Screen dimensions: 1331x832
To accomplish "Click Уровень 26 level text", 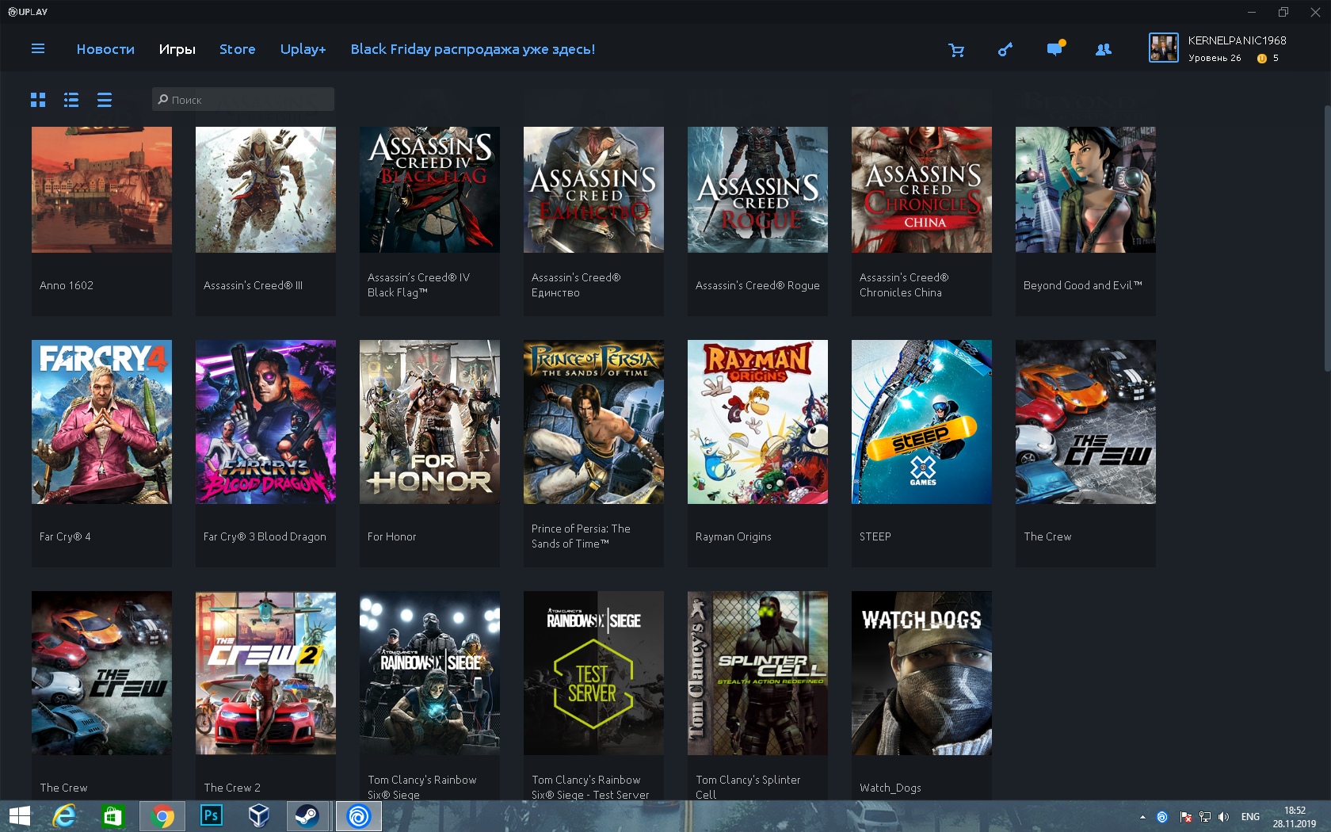I will [1215, 58].
